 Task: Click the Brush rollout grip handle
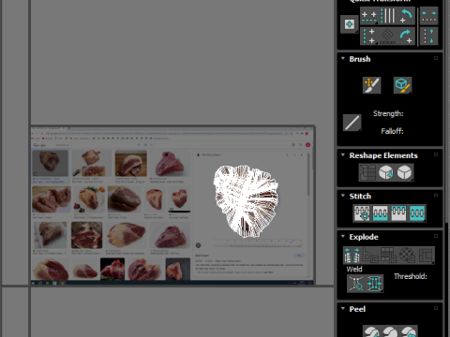[x=436, y=58]
